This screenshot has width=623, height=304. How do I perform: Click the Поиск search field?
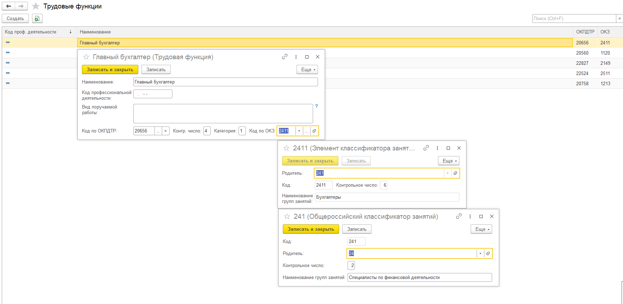(x=574, y=19)
